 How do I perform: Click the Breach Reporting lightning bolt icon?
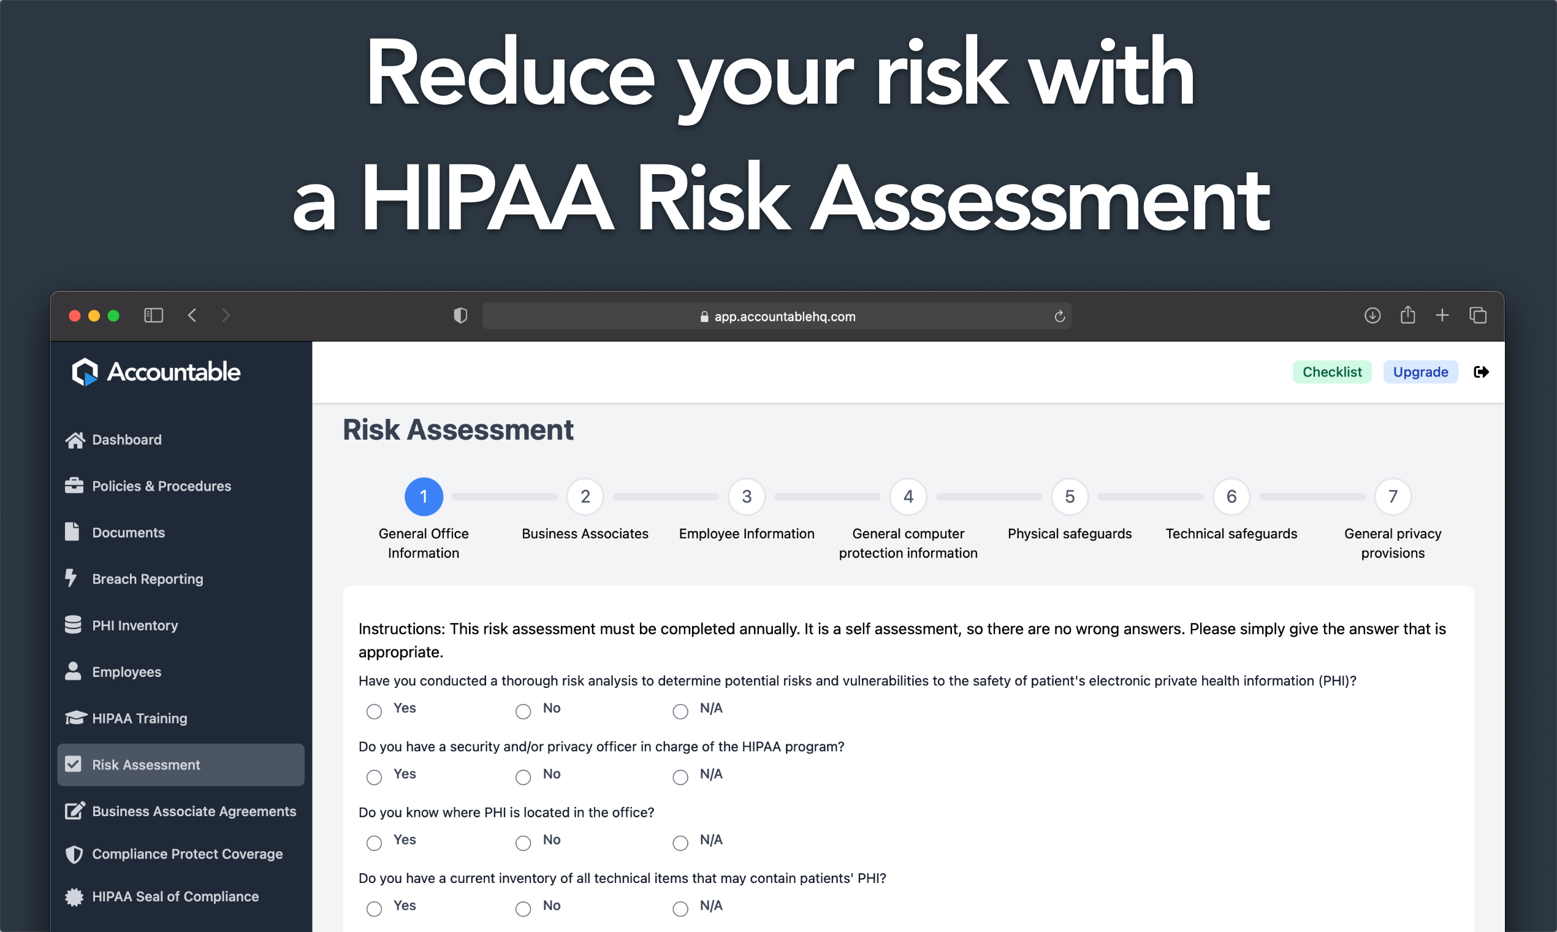(71, 578)
